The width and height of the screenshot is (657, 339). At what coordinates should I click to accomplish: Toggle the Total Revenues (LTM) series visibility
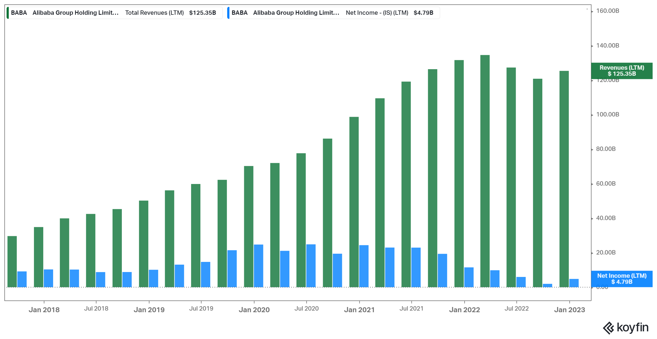[x=154, y=12]
